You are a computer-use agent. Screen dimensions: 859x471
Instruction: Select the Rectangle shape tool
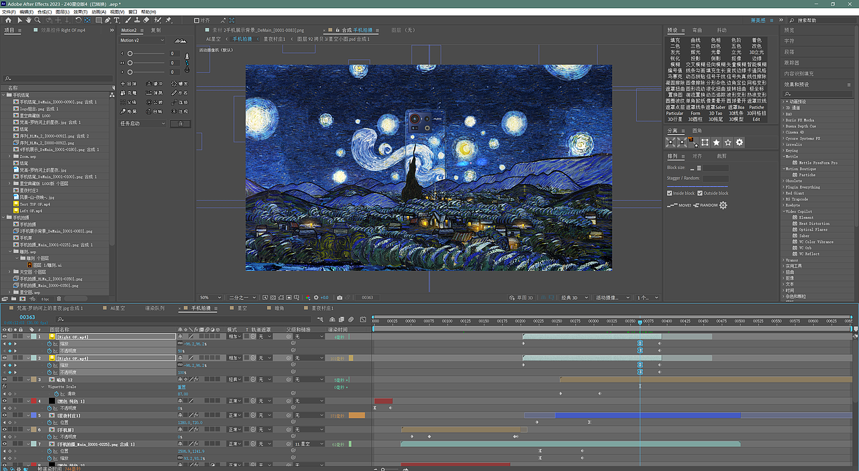pyautogui.click(x=99, y=20)
